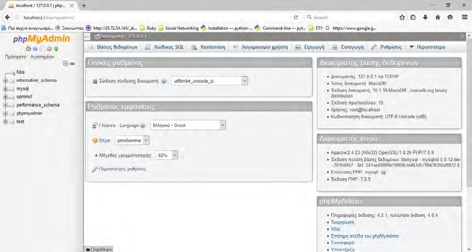Open Επίσημη σελίδα του phpMyAdmin link
This screenshot has width=472, height=252.
(364, 236)
